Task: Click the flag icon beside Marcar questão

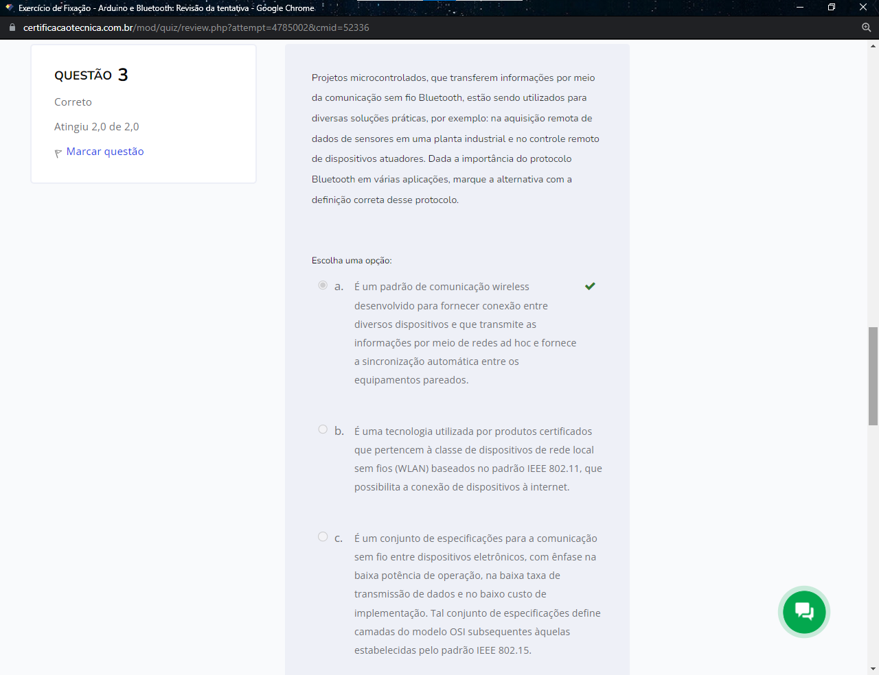Action: tap(58, 153)
